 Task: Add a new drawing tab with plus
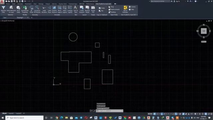(32, 18)
